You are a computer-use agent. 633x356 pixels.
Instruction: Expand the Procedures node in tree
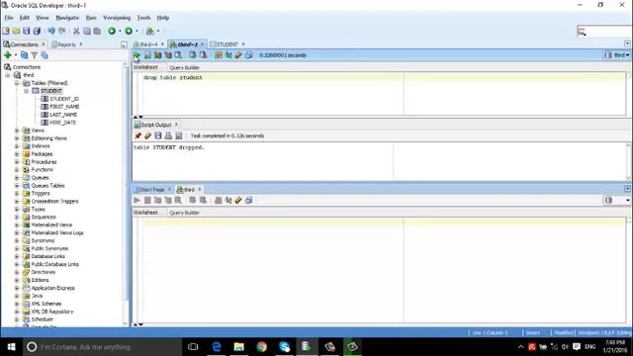coord(17,162)
